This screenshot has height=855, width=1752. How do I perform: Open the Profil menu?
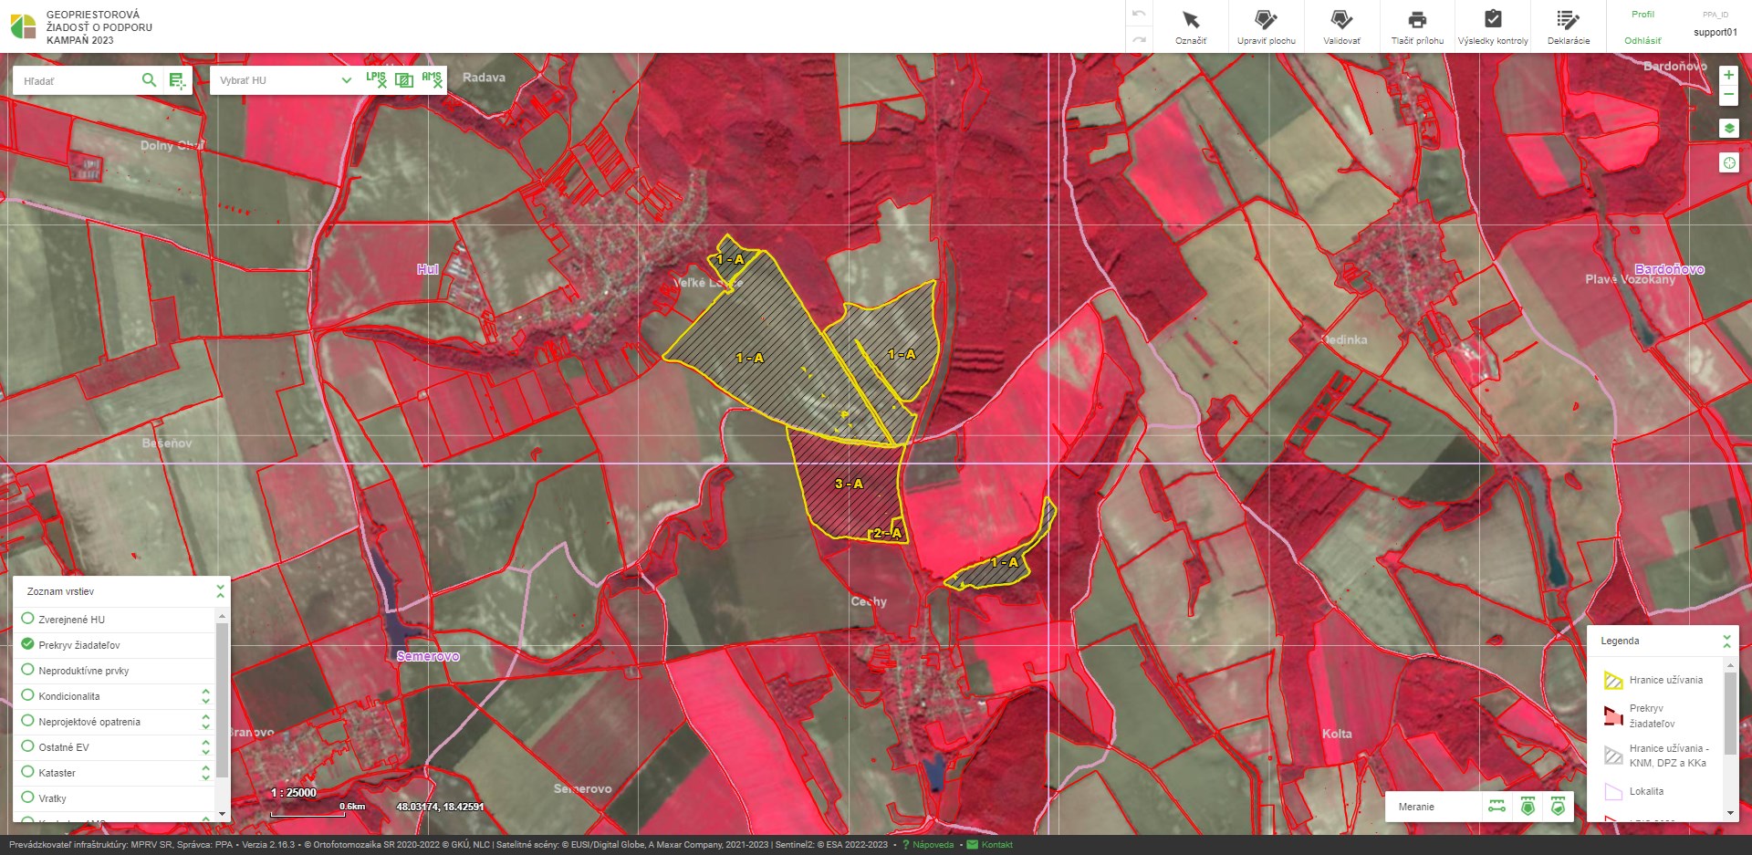1642,15
